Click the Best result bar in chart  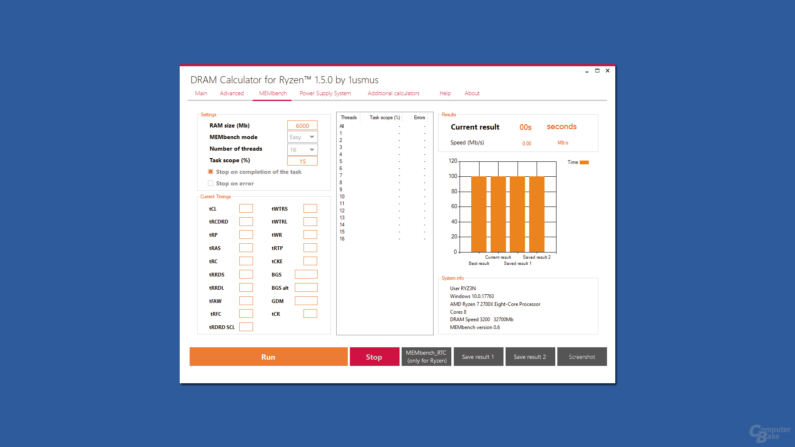479,214
